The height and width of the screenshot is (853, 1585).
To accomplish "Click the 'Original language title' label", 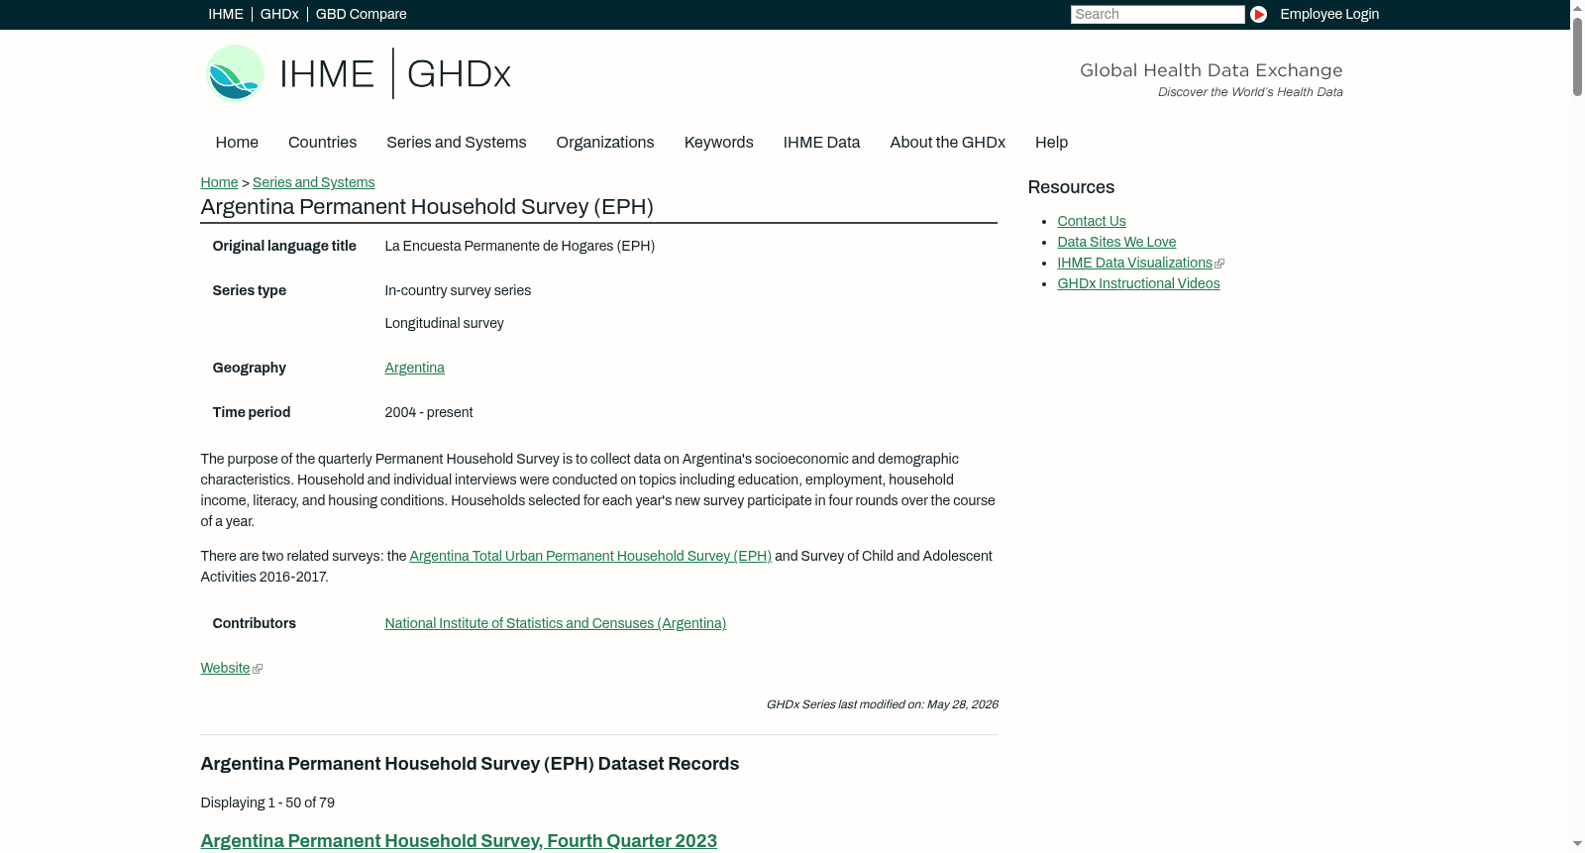I will tap(284, 246).
